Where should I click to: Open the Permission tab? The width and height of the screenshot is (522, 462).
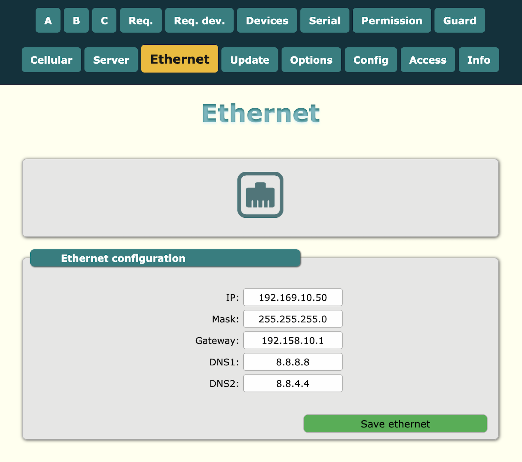pos(392,21)
